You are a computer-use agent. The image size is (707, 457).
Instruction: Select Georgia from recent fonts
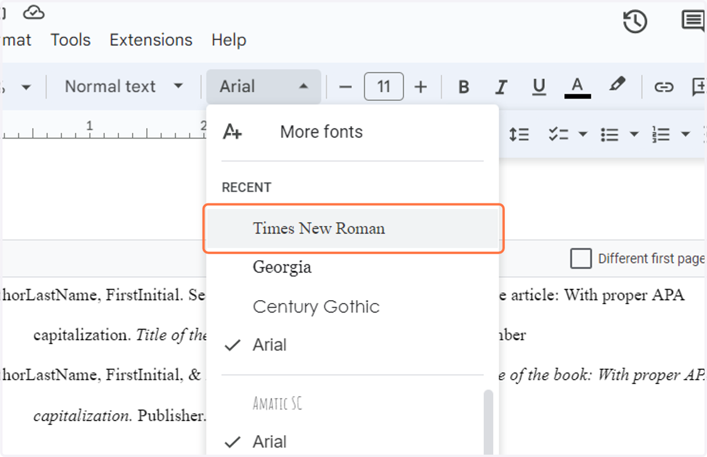tap(352, 267)
